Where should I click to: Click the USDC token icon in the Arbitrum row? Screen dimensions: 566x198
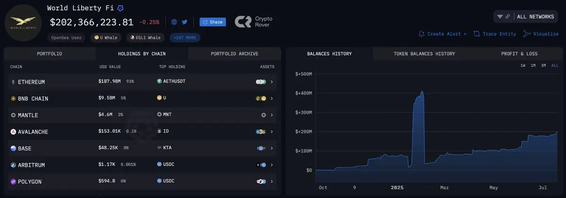point(159,165)
